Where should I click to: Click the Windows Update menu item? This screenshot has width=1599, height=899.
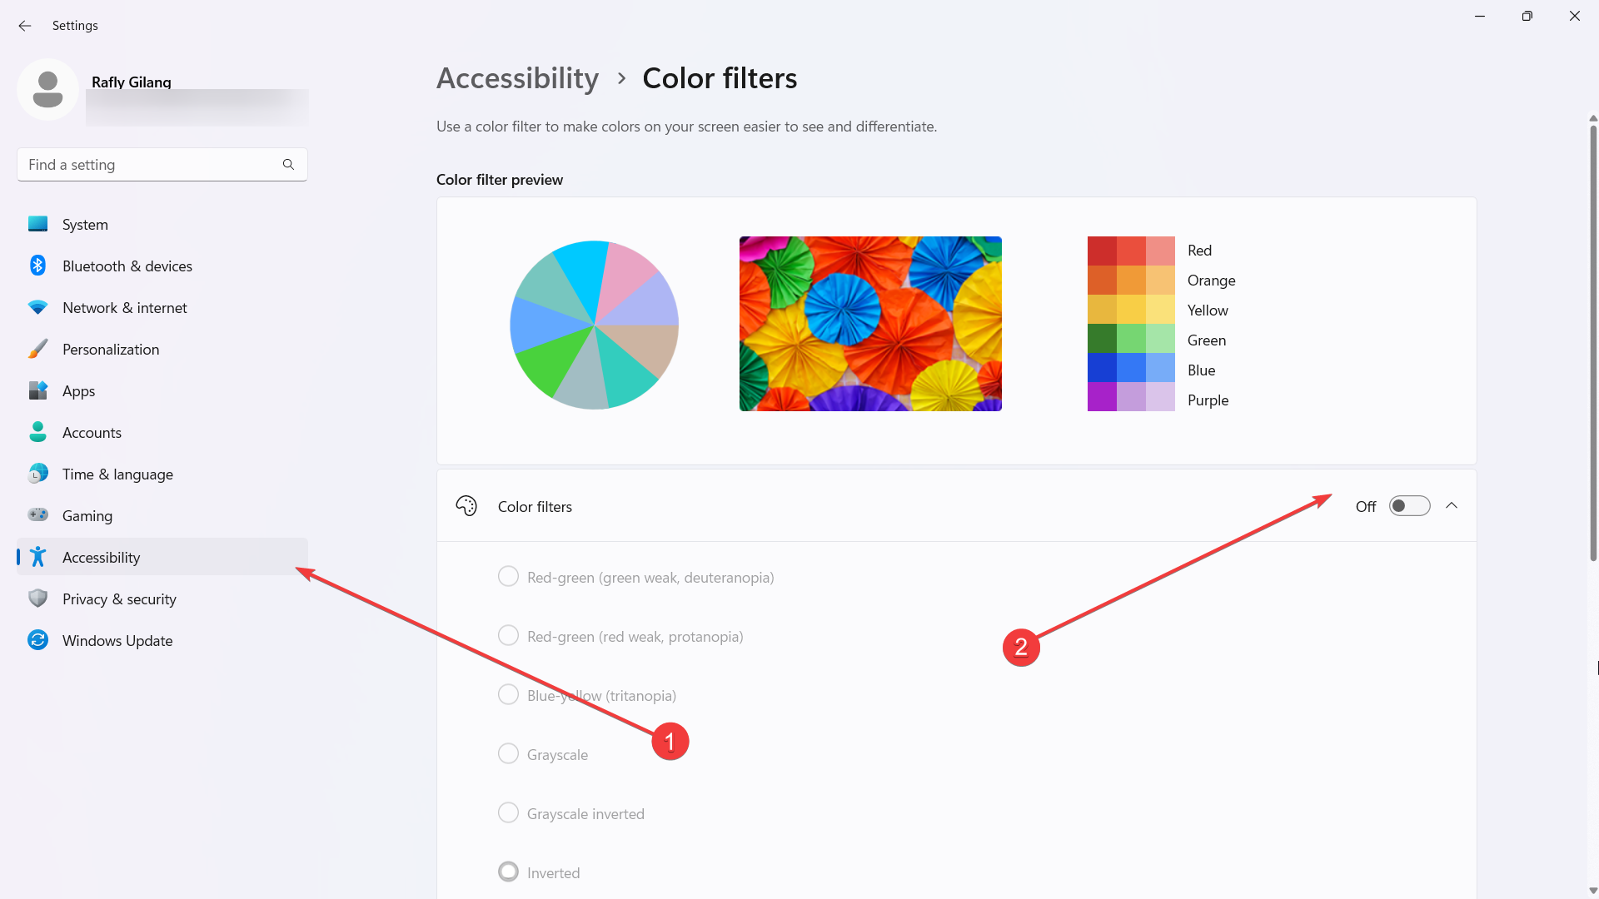(117, 640)
